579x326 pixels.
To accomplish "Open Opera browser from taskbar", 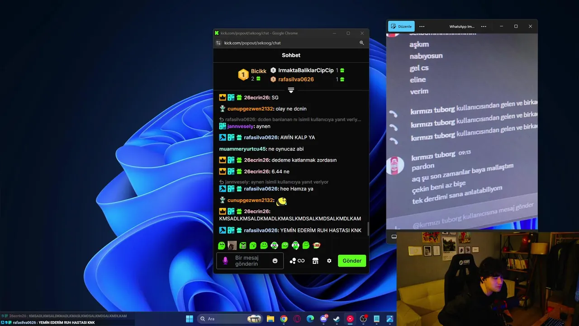I will click(x=297, y=319).
